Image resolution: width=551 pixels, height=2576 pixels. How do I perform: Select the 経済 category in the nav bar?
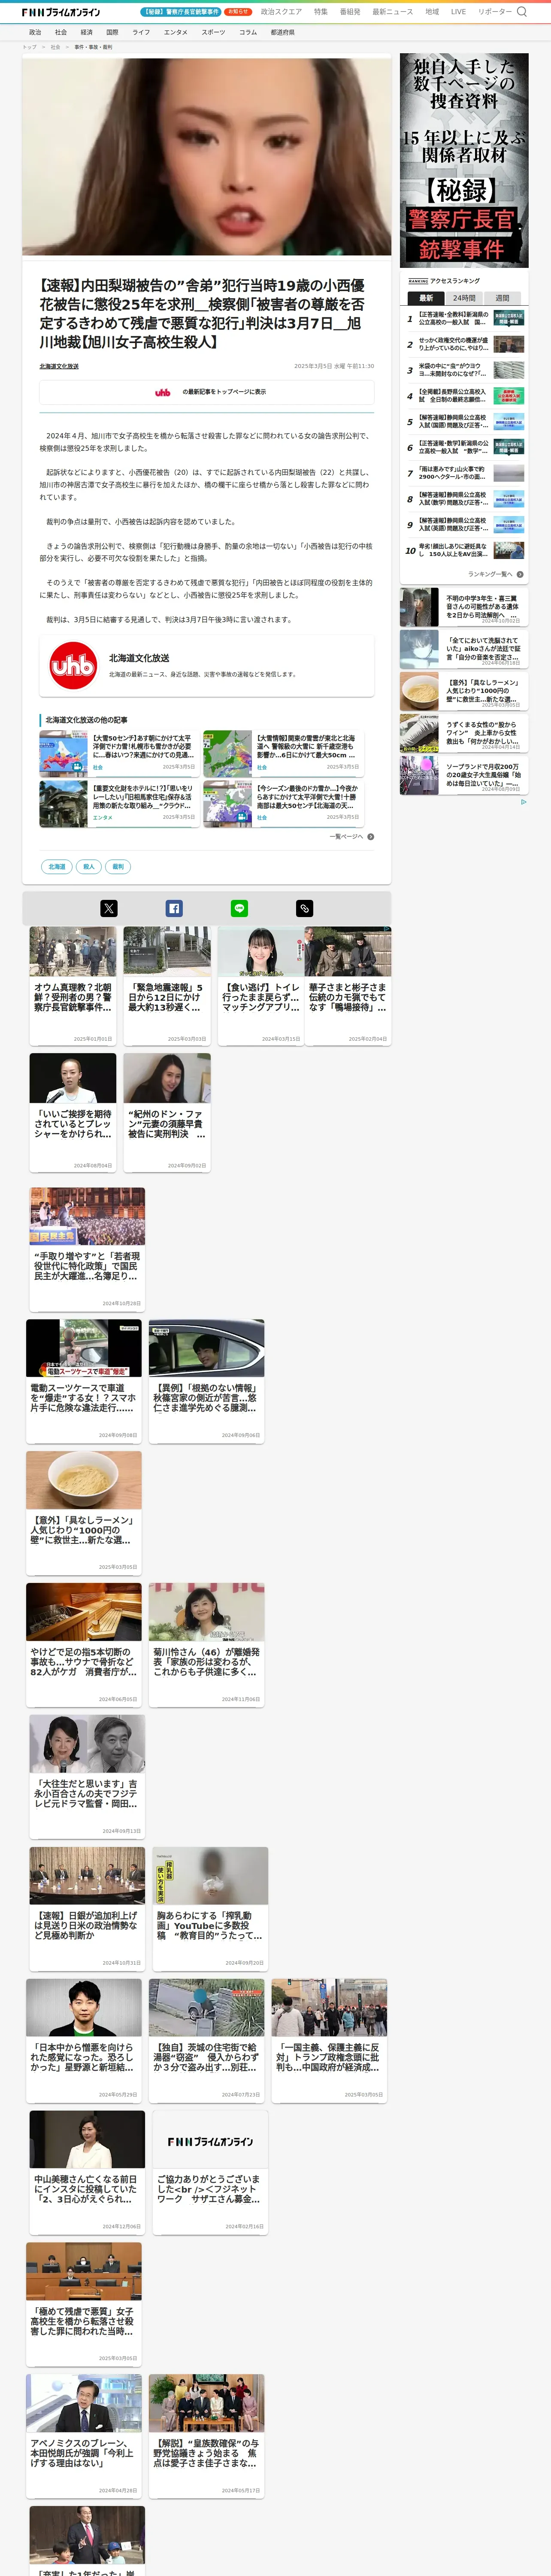pos(87,32)
